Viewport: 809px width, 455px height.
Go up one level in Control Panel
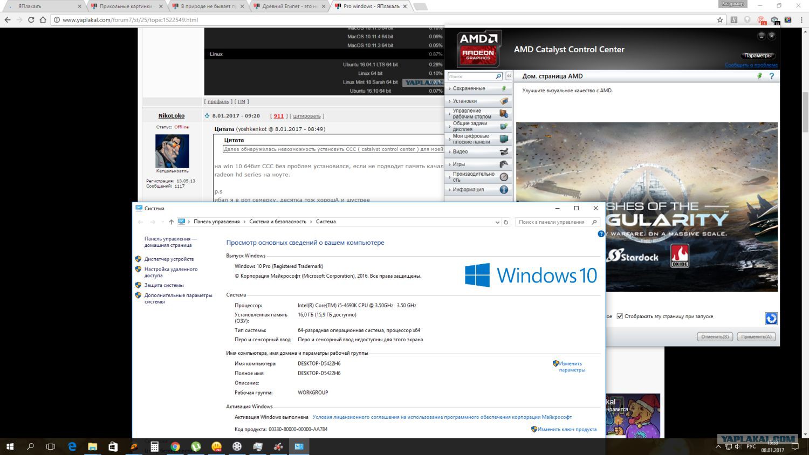tap(172, 222)
